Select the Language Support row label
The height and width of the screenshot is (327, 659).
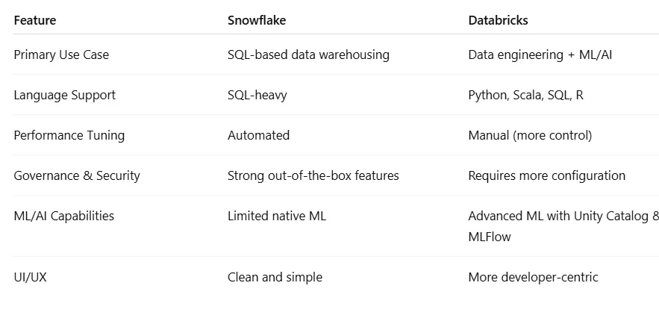coord(65,95)
